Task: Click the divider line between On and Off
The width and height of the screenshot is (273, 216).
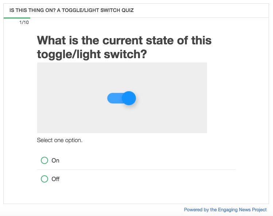Action: [x=136, y=169]
